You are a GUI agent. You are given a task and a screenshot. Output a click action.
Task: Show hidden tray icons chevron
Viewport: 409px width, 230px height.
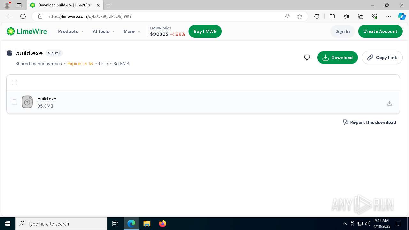344,224
